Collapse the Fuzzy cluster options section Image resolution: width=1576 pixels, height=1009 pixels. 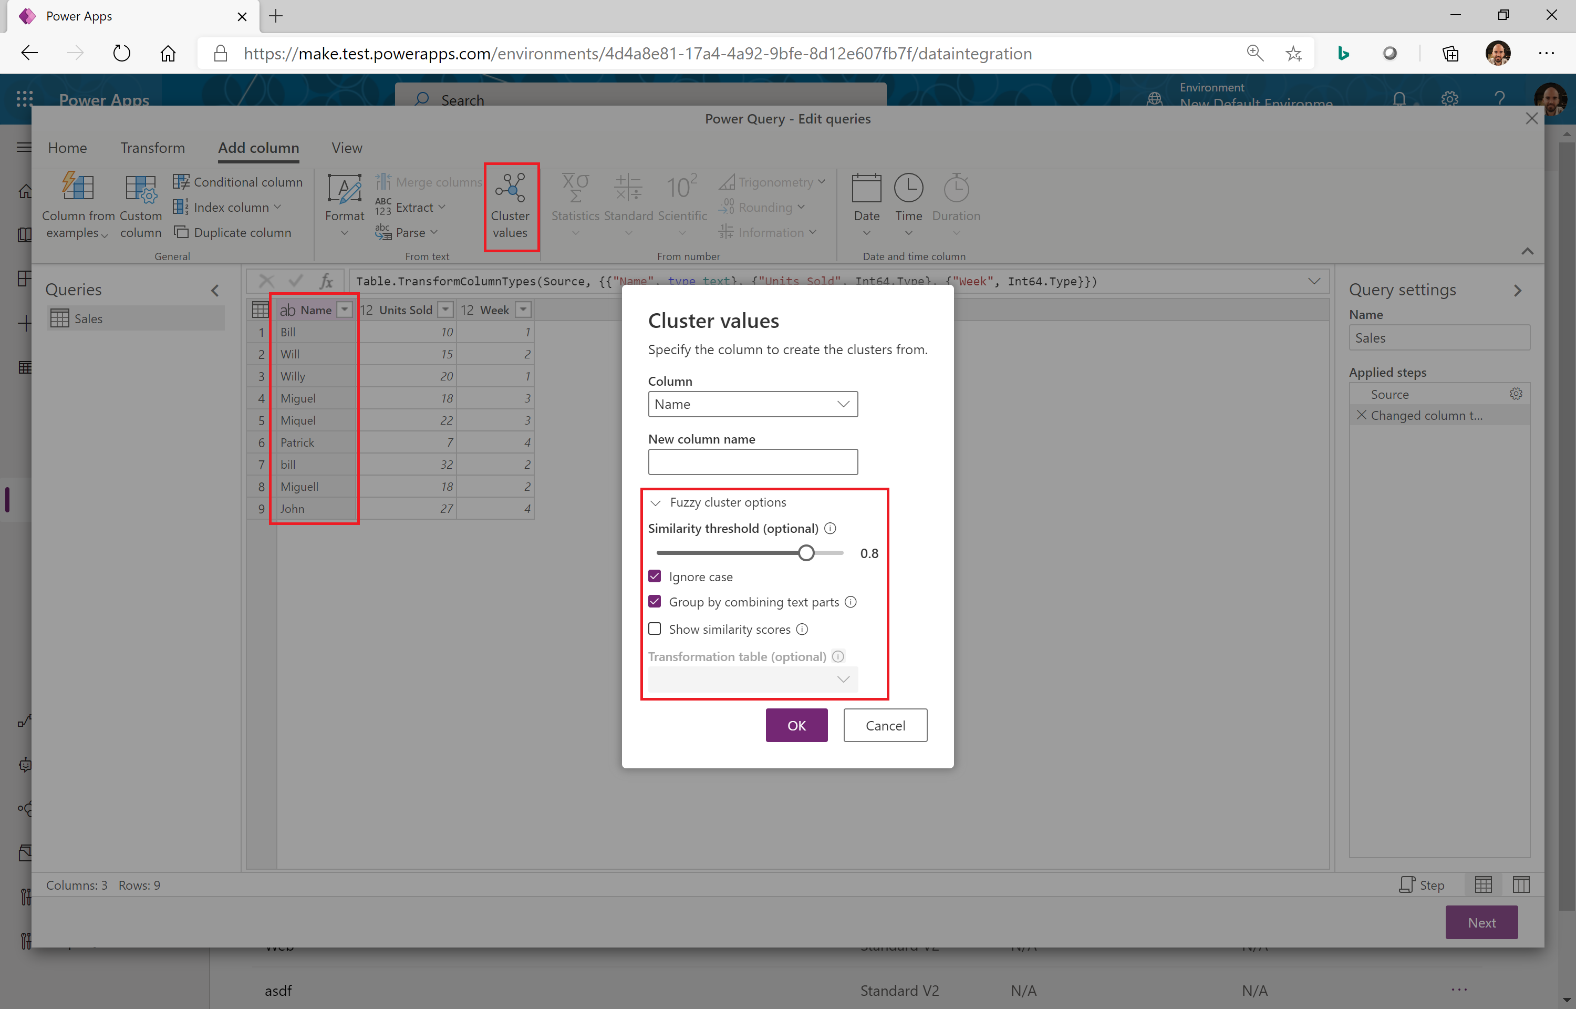coord(656,502)
